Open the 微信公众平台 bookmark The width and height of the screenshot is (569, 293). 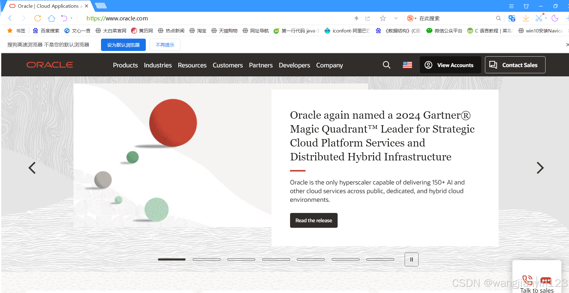click(444, 31)
